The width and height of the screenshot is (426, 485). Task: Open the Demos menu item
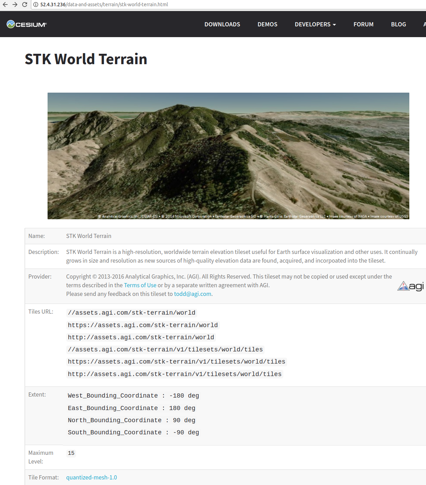(x=267, y=24)
